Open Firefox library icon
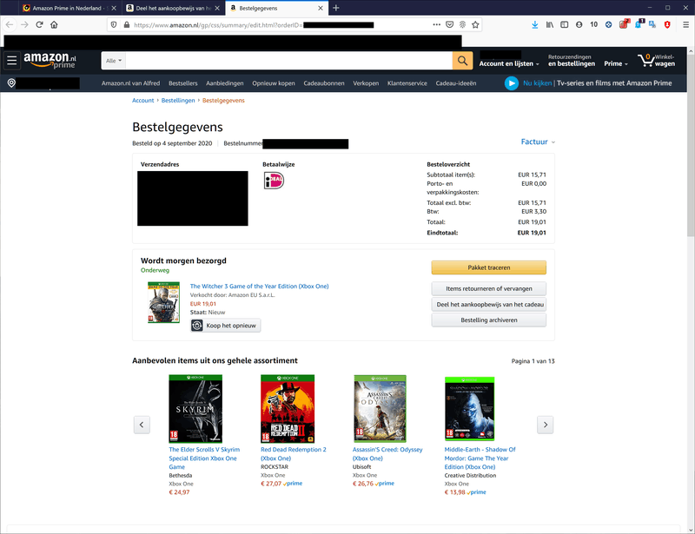Image resolution: width=695 pixels, height=534 pixels. (x=550, y=25)
